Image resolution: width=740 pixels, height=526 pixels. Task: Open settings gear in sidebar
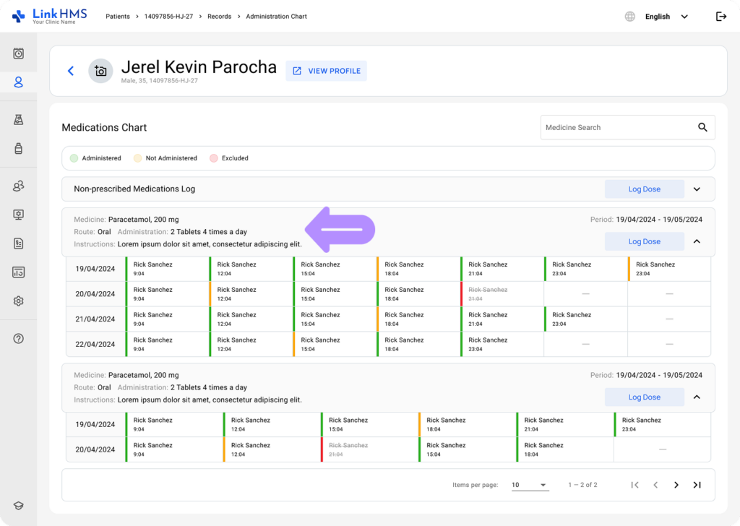(x=19, y=301)
